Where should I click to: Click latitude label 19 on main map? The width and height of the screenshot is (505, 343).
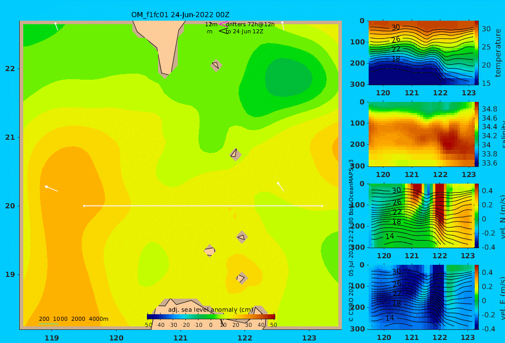point(10,274)
